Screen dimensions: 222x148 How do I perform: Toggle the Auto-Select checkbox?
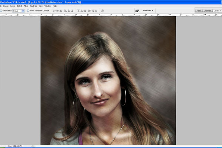[x=1, y=11]
